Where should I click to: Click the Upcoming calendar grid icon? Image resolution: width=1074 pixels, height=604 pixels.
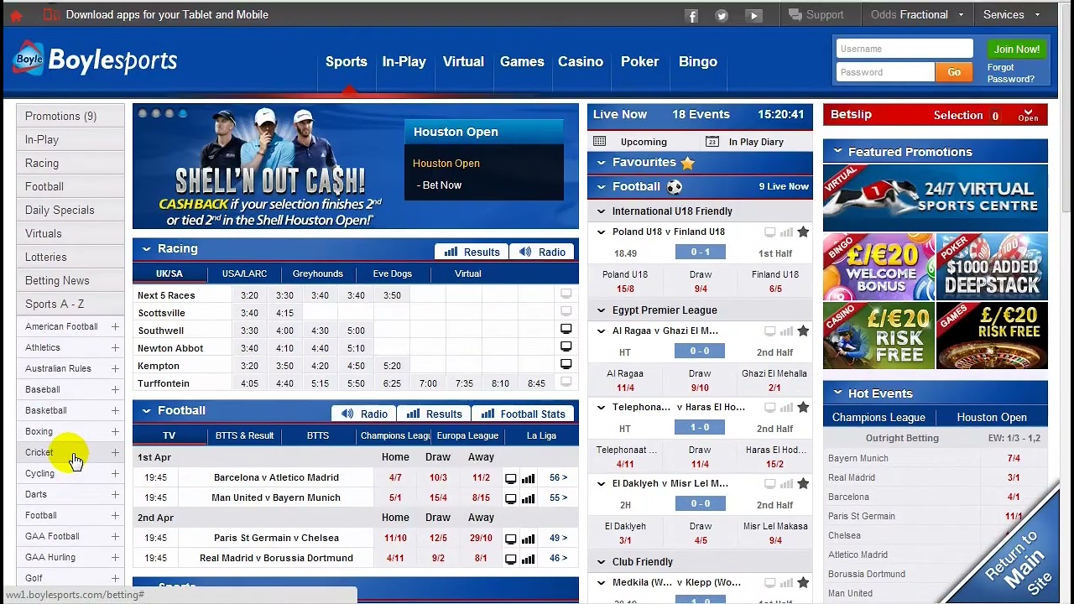tap(599, 142)
